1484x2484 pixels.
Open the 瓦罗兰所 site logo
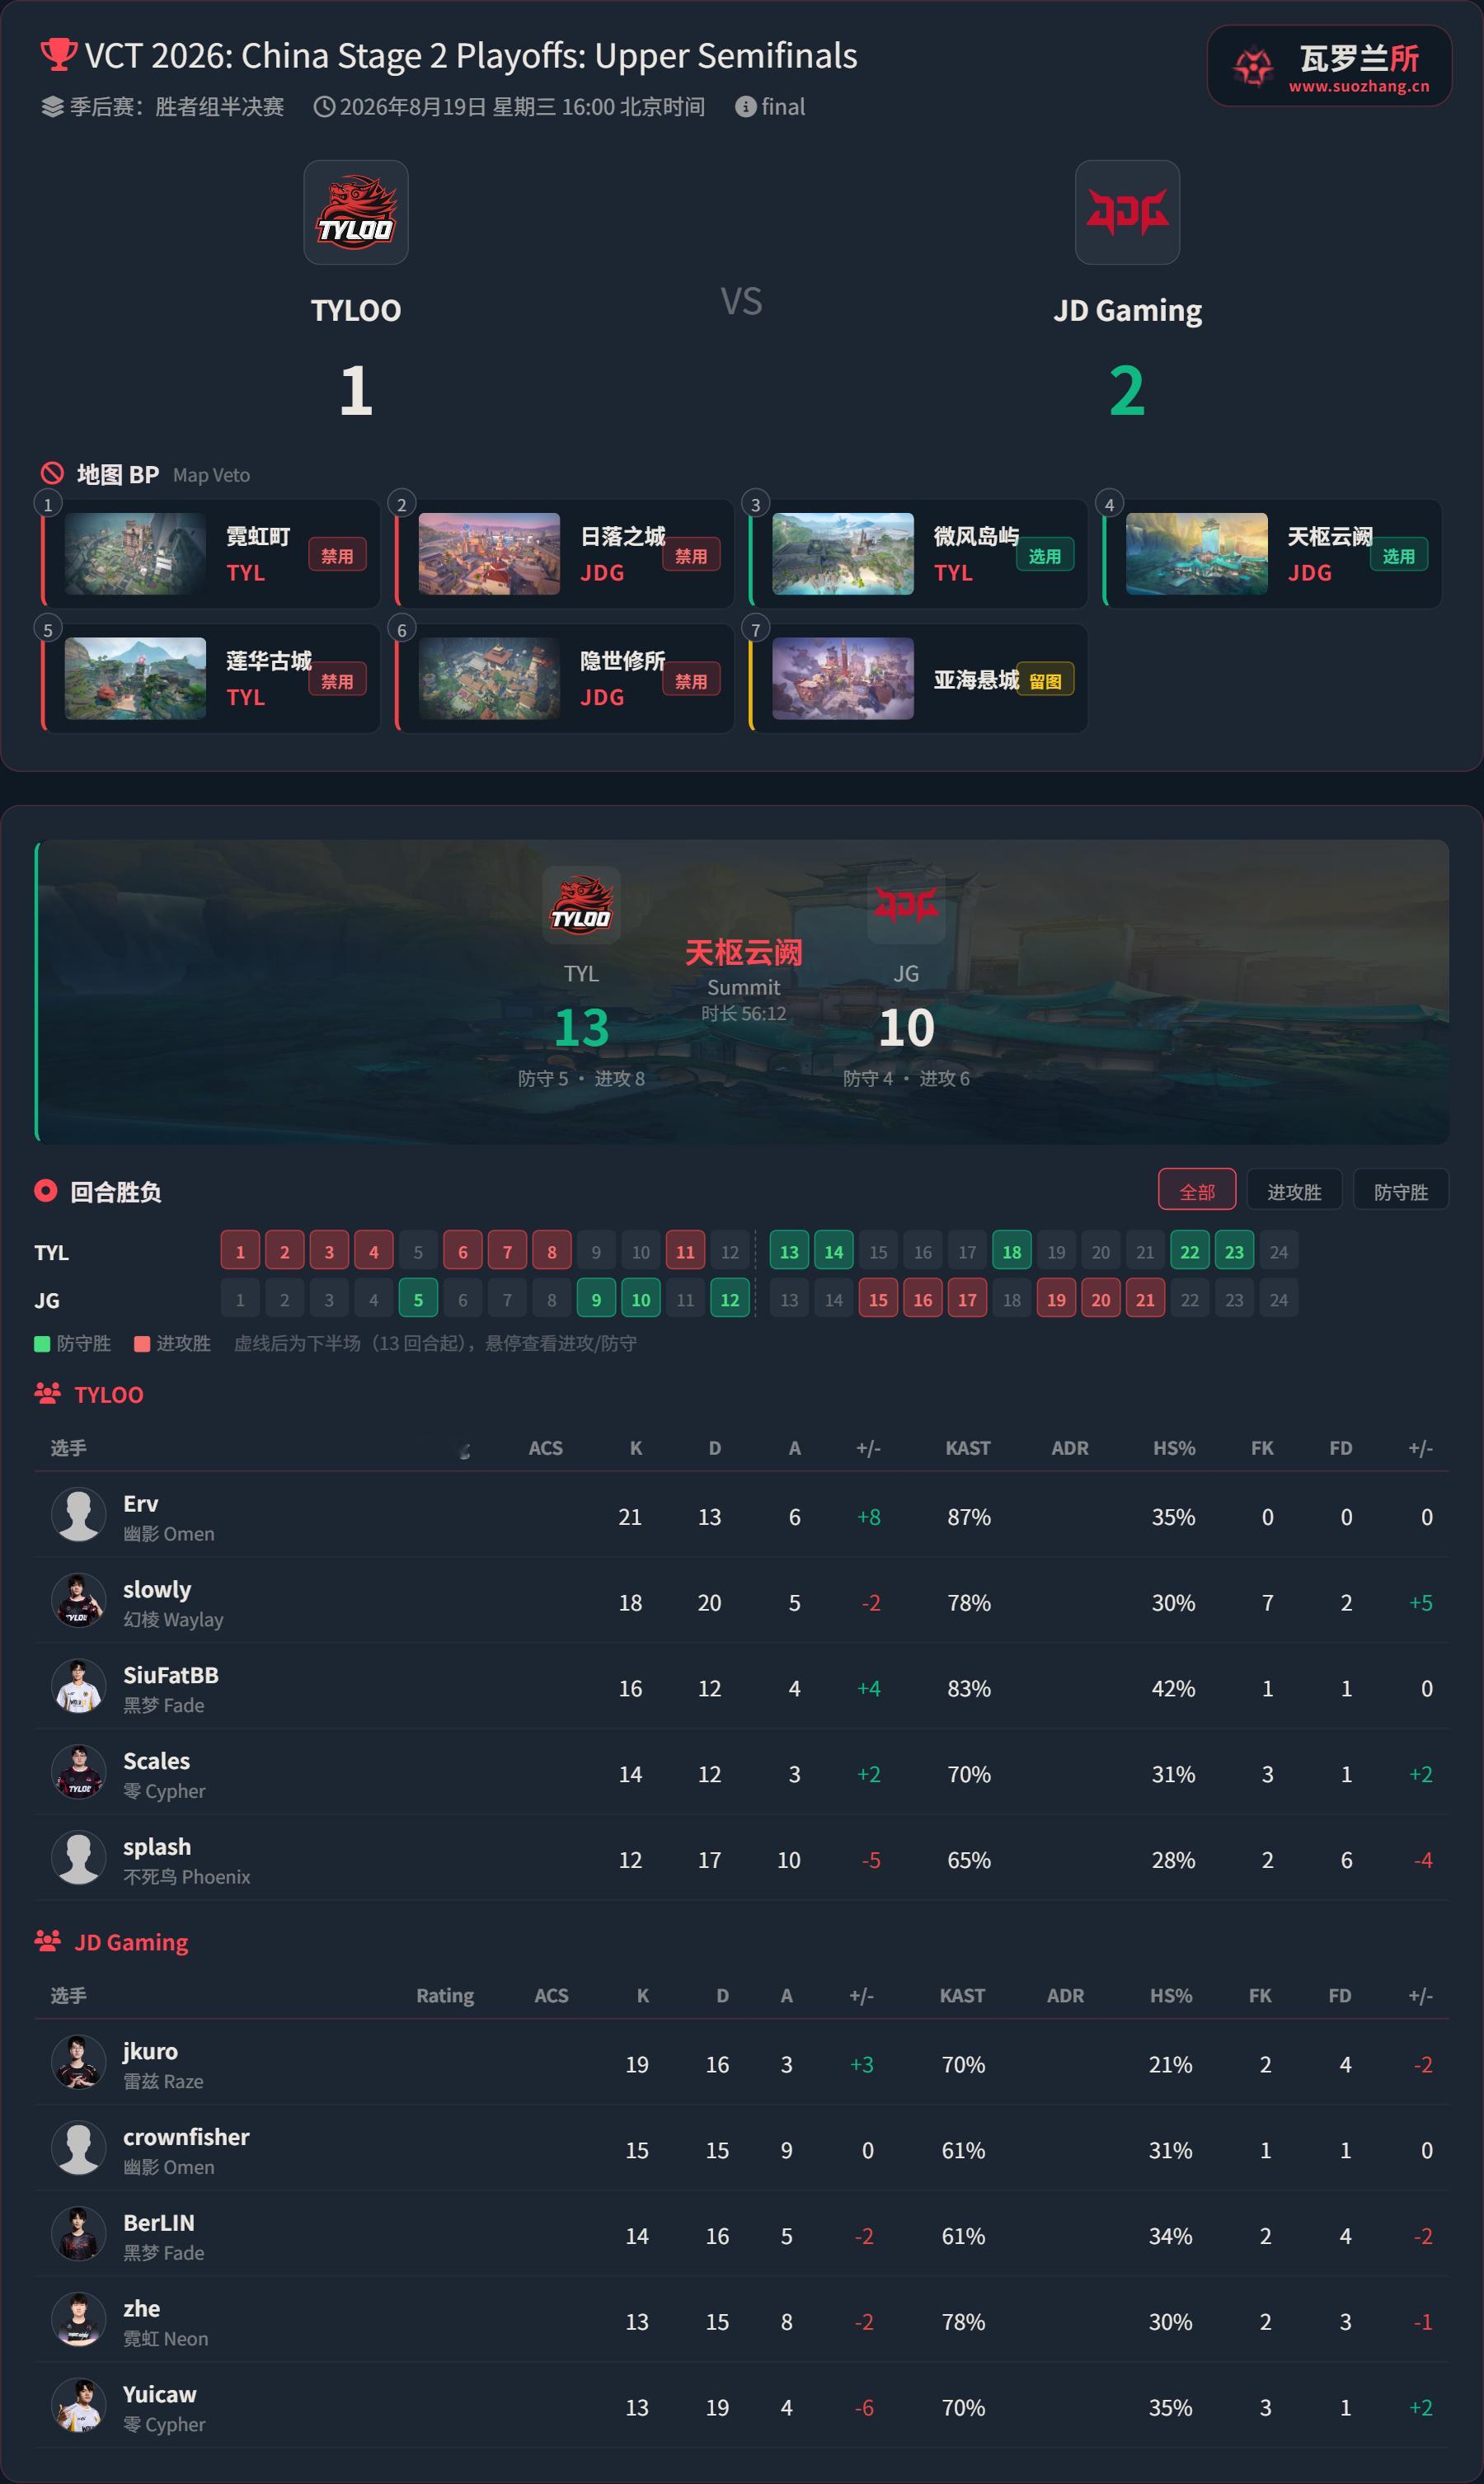(1329, 66)
